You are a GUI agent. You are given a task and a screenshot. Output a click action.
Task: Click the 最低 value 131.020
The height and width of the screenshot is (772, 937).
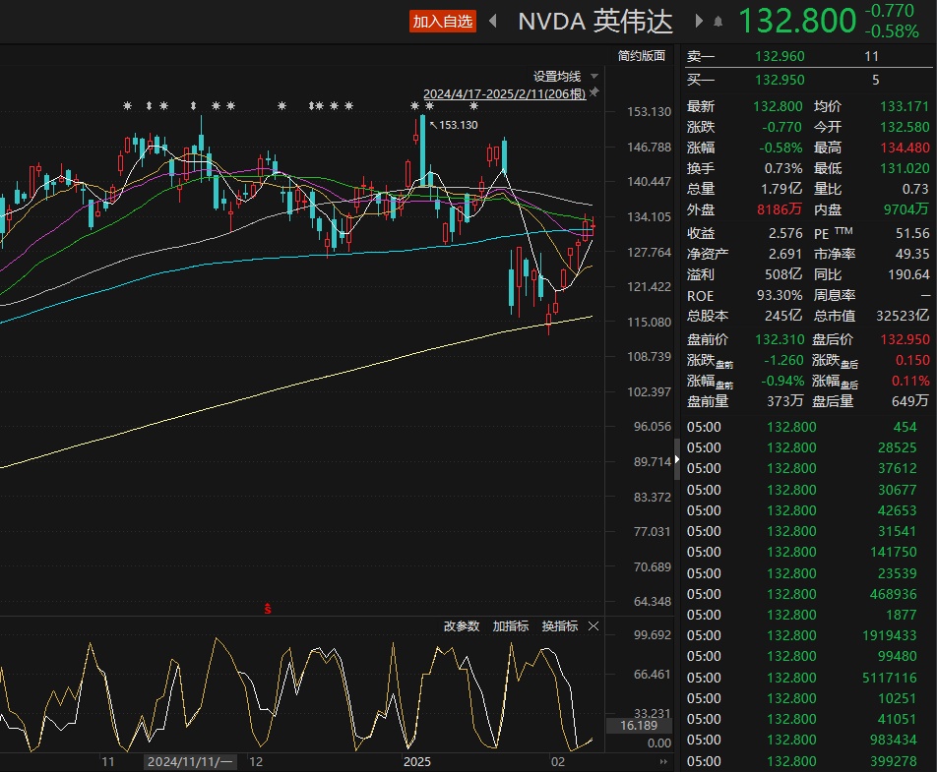click(905, 168)
